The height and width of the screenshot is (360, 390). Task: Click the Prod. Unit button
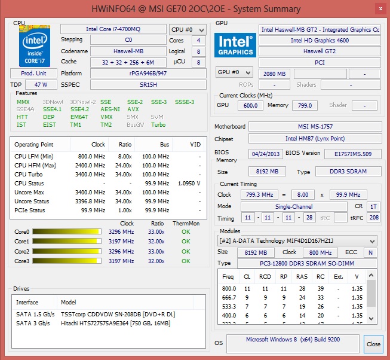coord(33,74)
